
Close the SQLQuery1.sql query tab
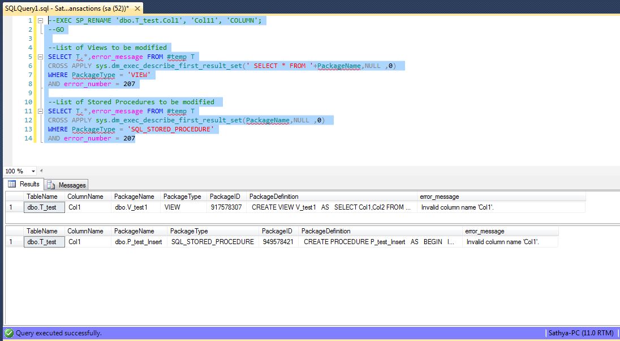pos(137,8)
